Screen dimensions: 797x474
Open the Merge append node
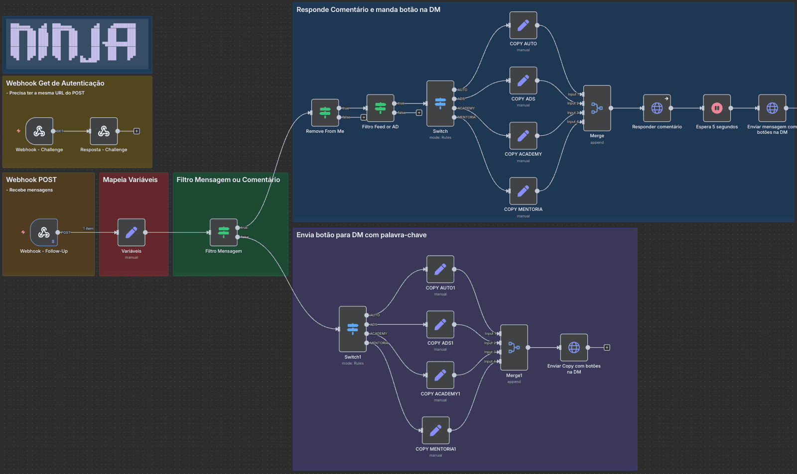[597, 108]
